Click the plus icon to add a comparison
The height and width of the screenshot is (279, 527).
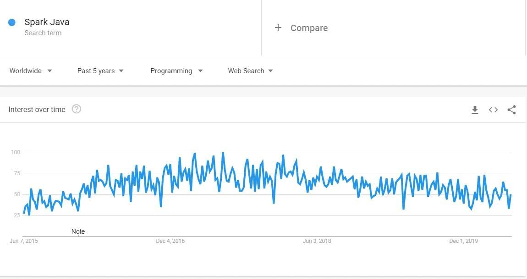point(278,28)
